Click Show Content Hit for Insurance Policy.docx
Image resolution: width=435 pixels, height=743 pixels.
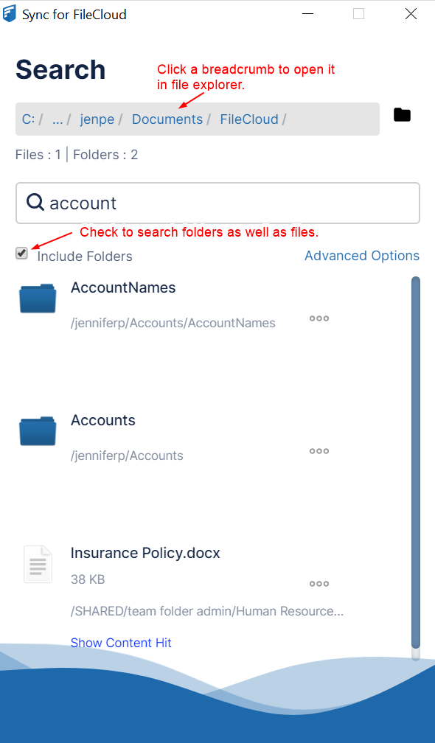pyautogui.click(x=121, y=642)
